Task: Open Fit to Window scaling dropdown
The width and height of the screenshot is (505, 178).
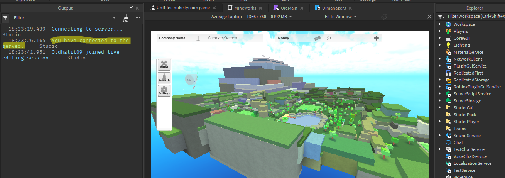Action: (x=341, y=17)
